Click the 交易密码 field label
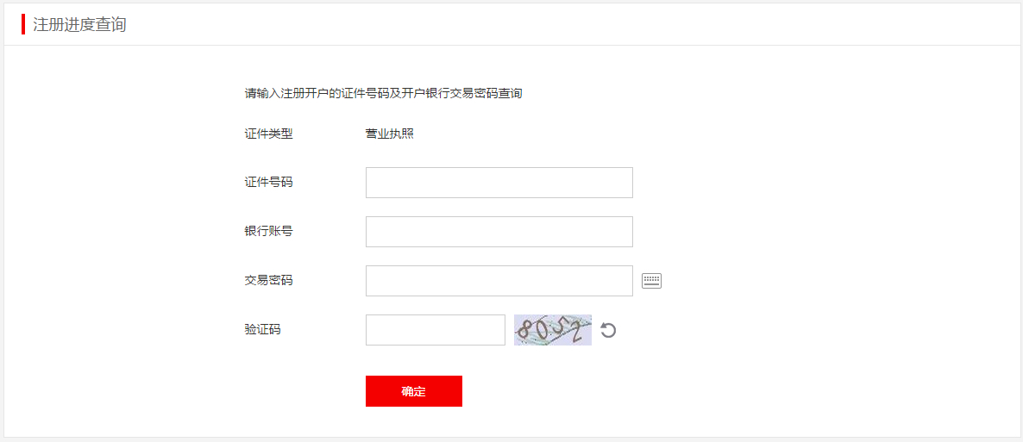 [x=268, y=280]
